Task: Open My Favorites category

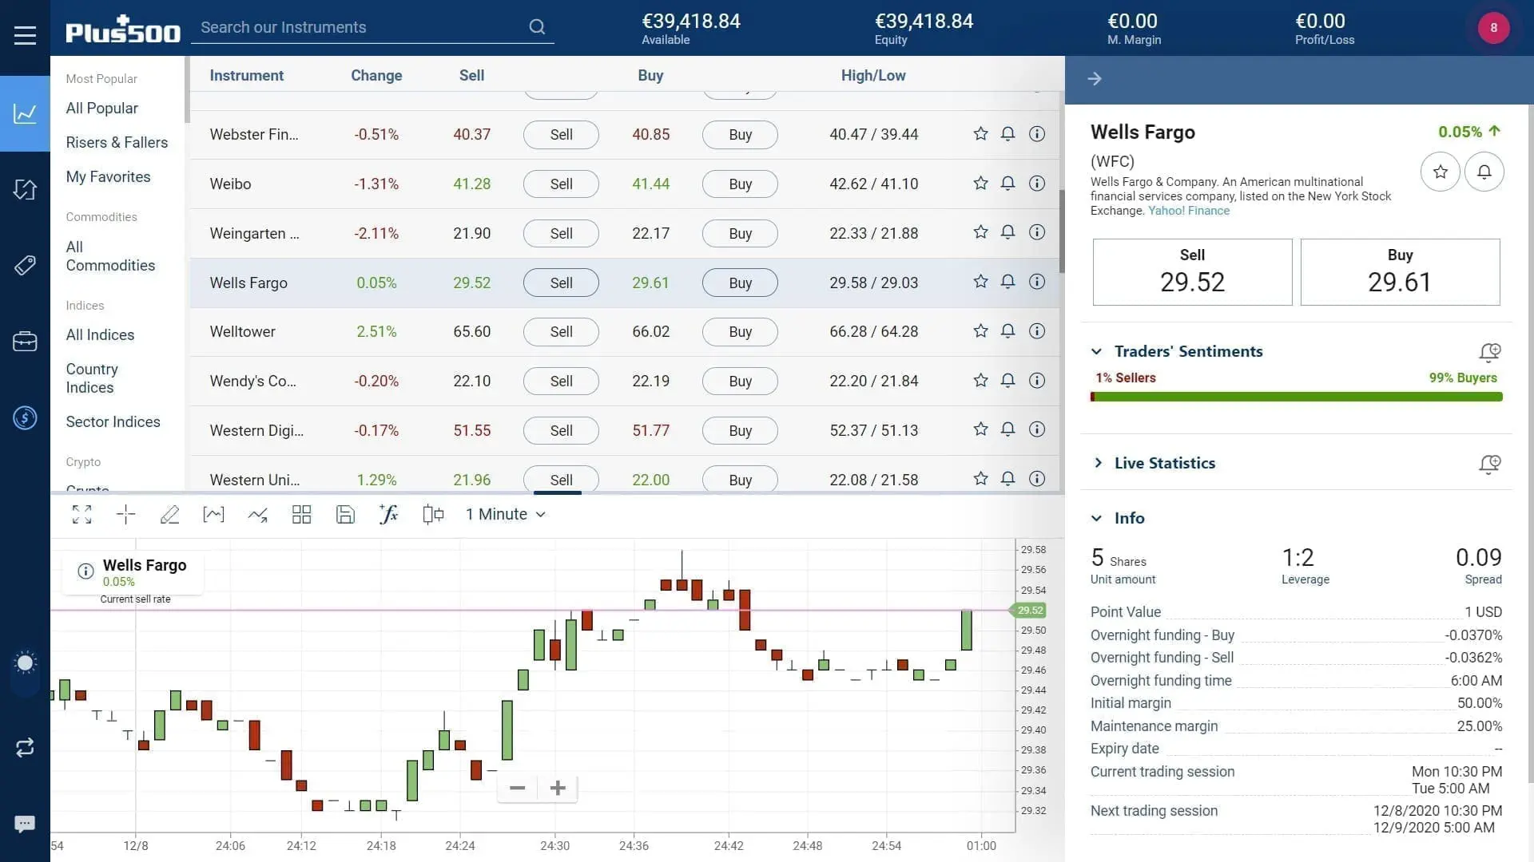Action: click(108, 176)
